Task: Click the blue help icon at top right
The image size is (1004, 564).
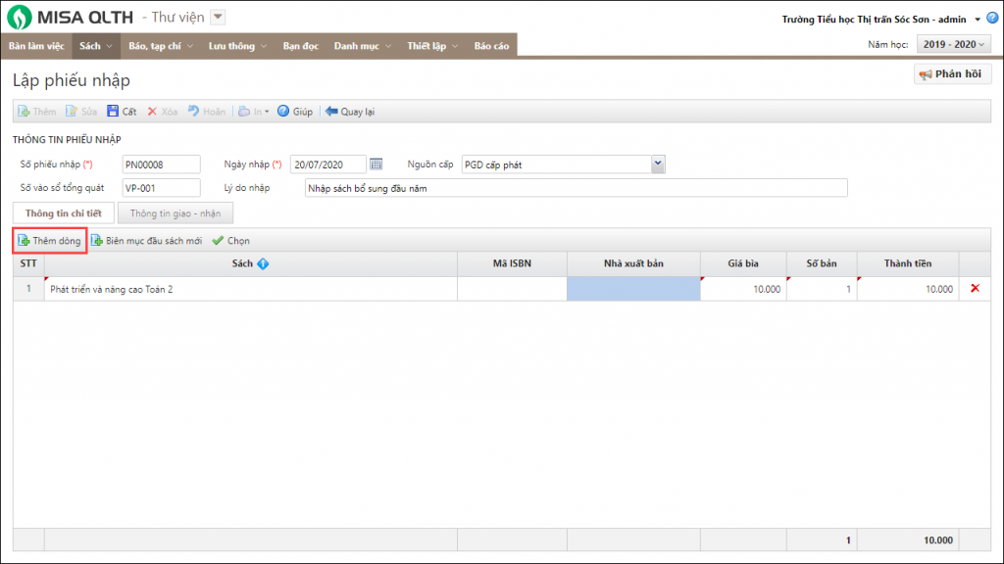Action: tap(992, 19)
